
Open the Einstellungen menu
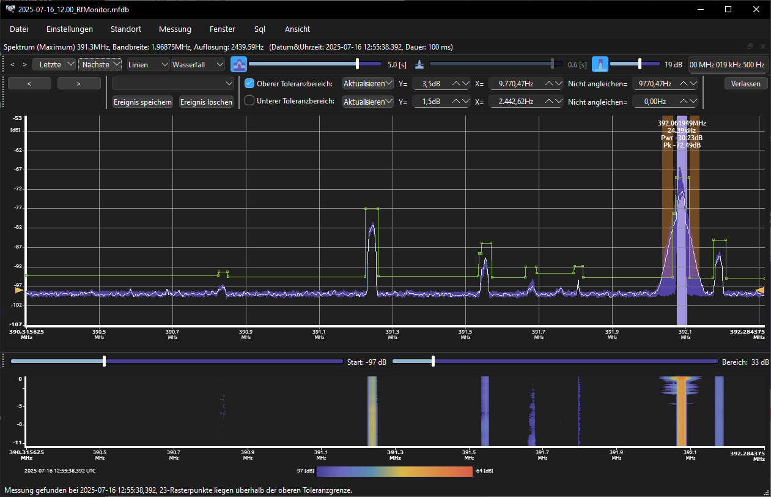click(70, 29)
